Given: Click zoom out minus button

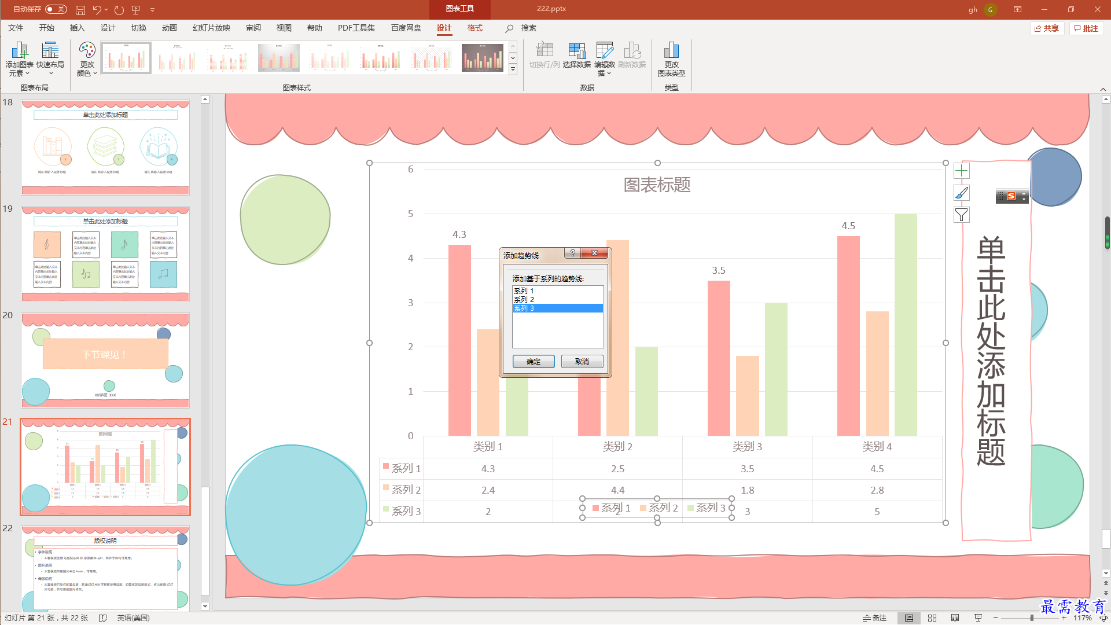Looking at the screenshot, I should tap(995, 618).
